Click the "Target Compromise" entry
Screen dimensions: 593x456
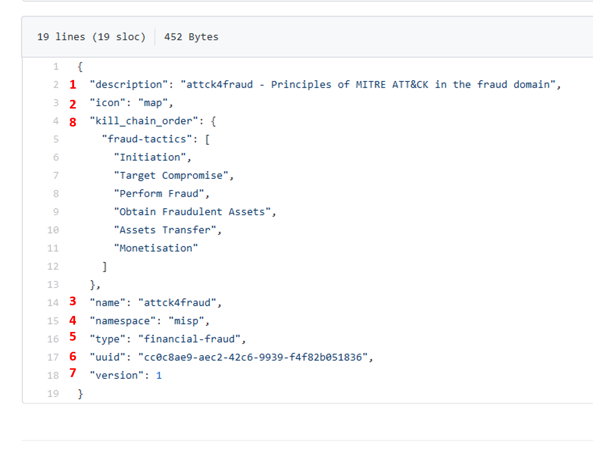[x=171, y=175]
